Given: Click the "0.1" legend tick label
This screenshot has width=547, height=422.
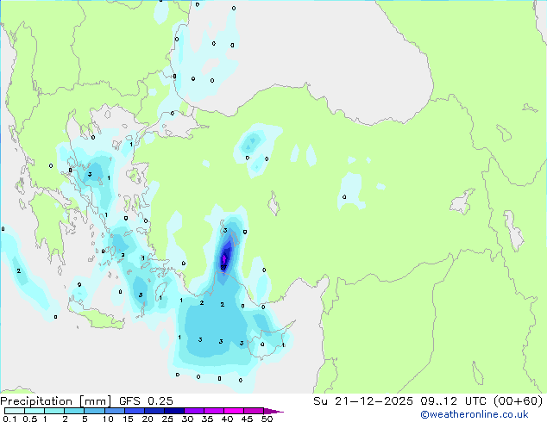Looking at the screenshot, I should pyautogui.click(x=9, y=419).
